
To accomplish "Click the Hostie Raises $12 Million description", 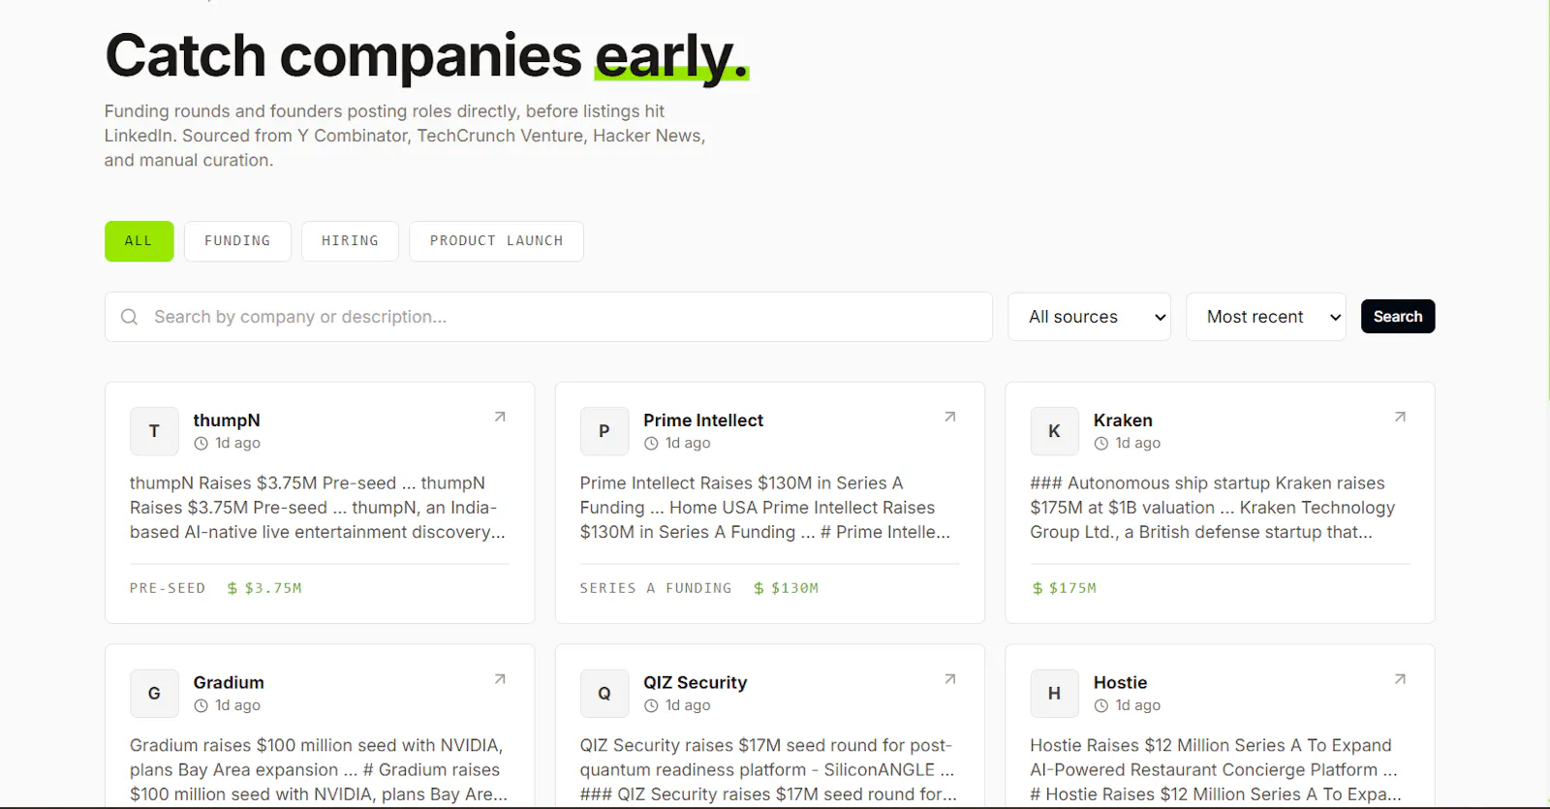I will (1216, 770).
